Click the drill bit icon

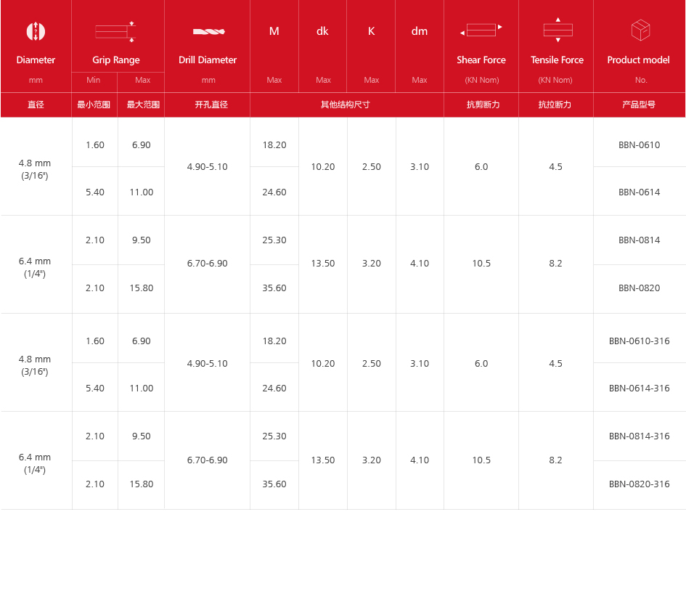click(208, 31)
